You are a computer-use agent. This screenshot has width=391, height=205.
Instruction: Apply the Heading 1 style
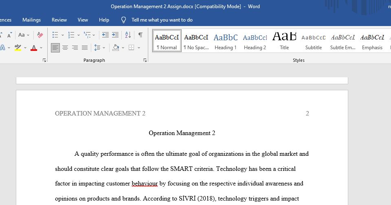pyautogui.click(x=225, y=41)
